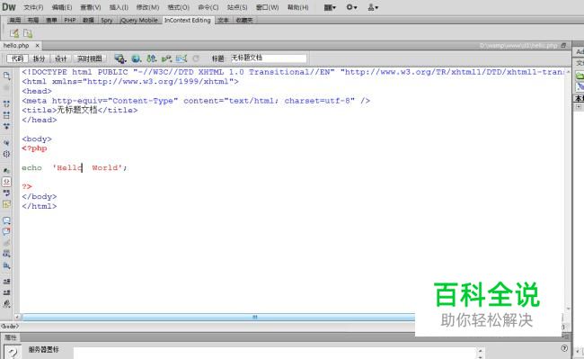Click the Refresh Design View icon
The width and height of the screenshot is (584, 359).
click(196, 58)
